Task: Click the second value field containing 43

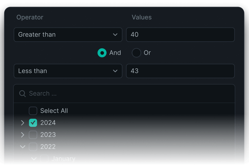Action: click(x=180, y=71)
